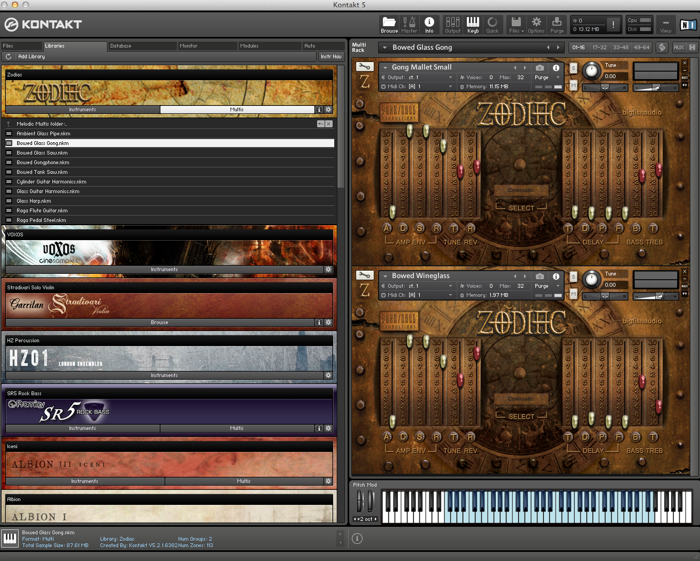Mute the Bowed Wineglass instrument

click(x=573, y=294)
